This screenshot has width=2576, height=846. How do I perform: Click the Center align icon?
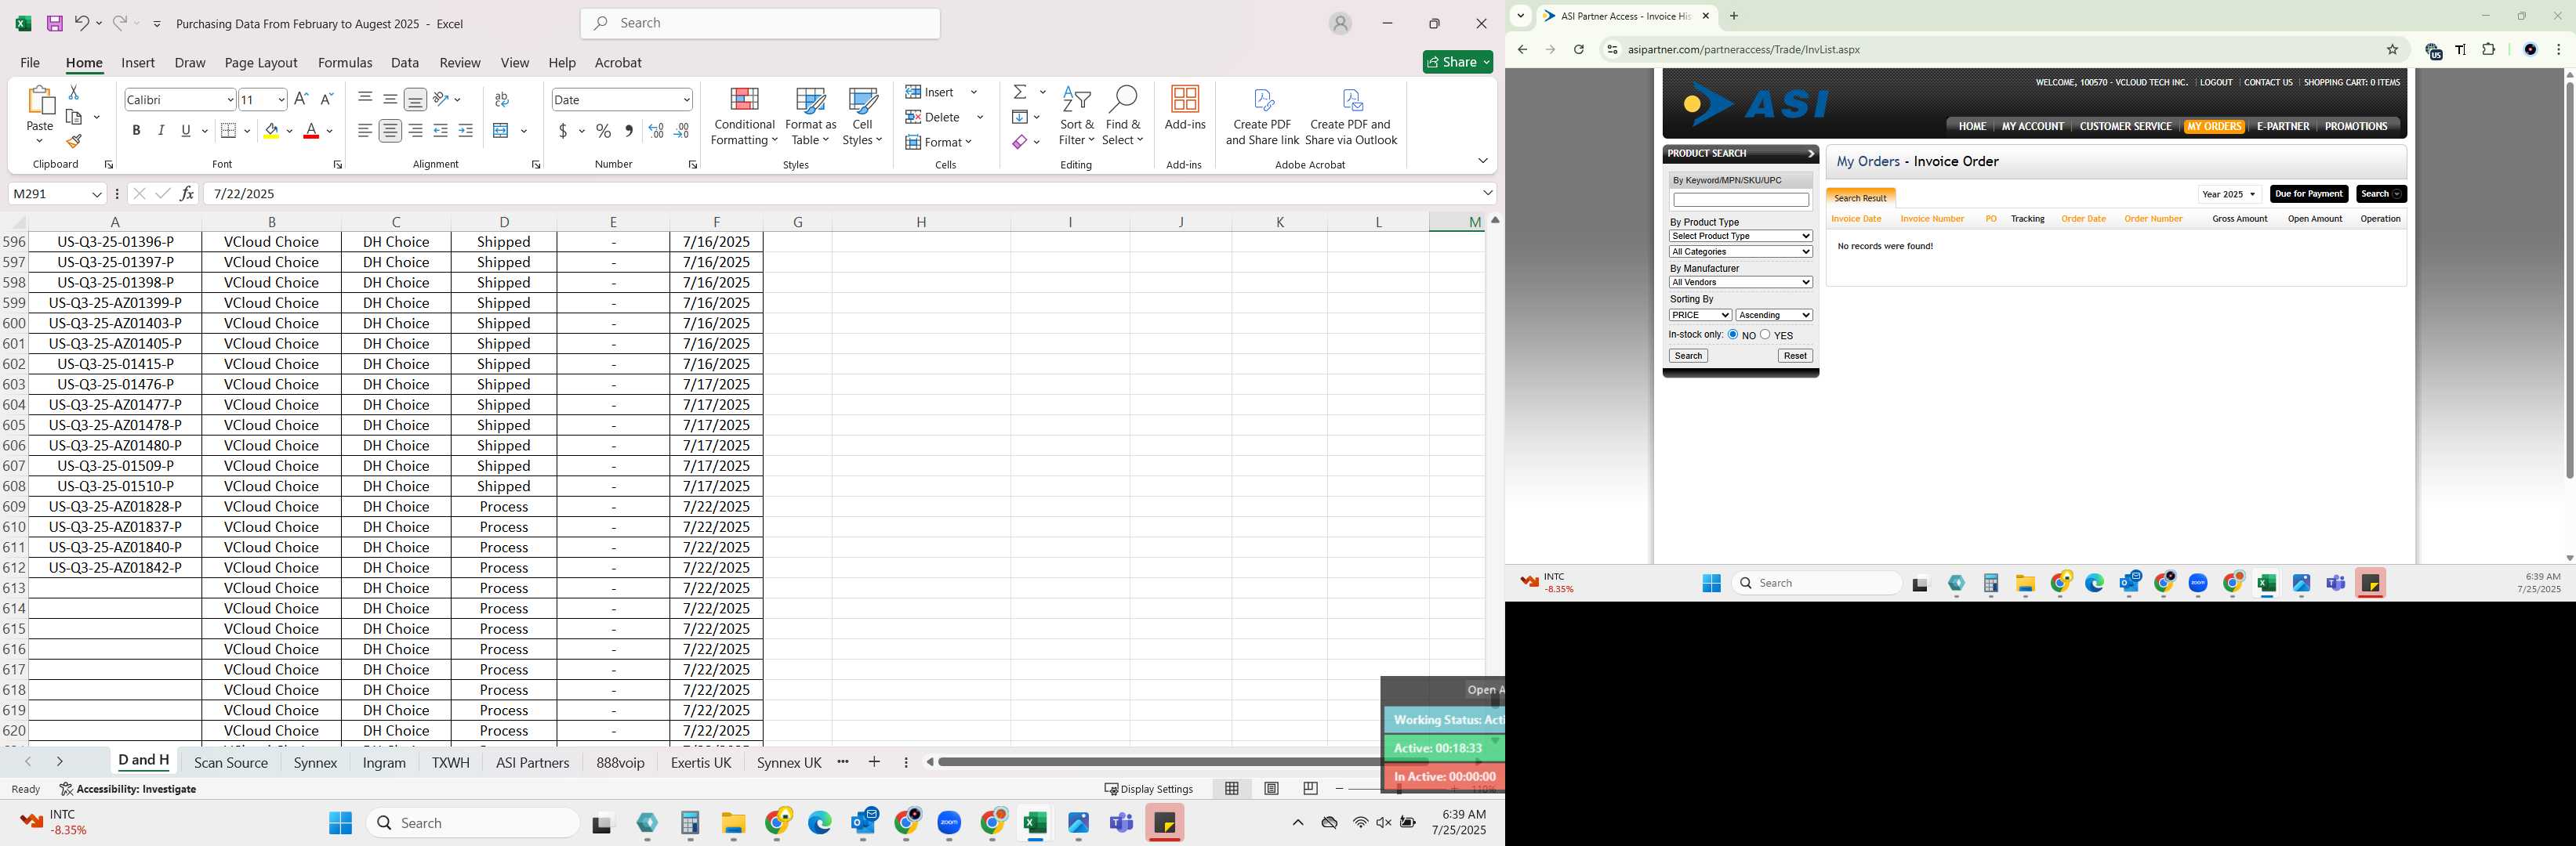(x=391, y=131)
